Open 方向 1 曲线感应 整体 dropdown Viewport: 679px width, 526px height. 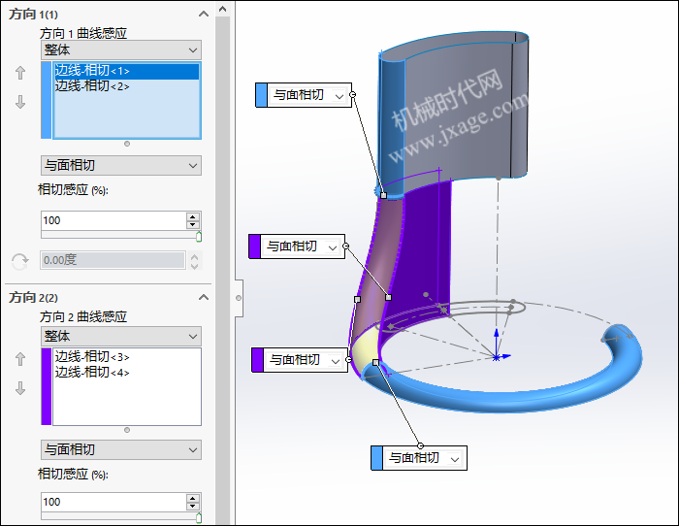121,50
